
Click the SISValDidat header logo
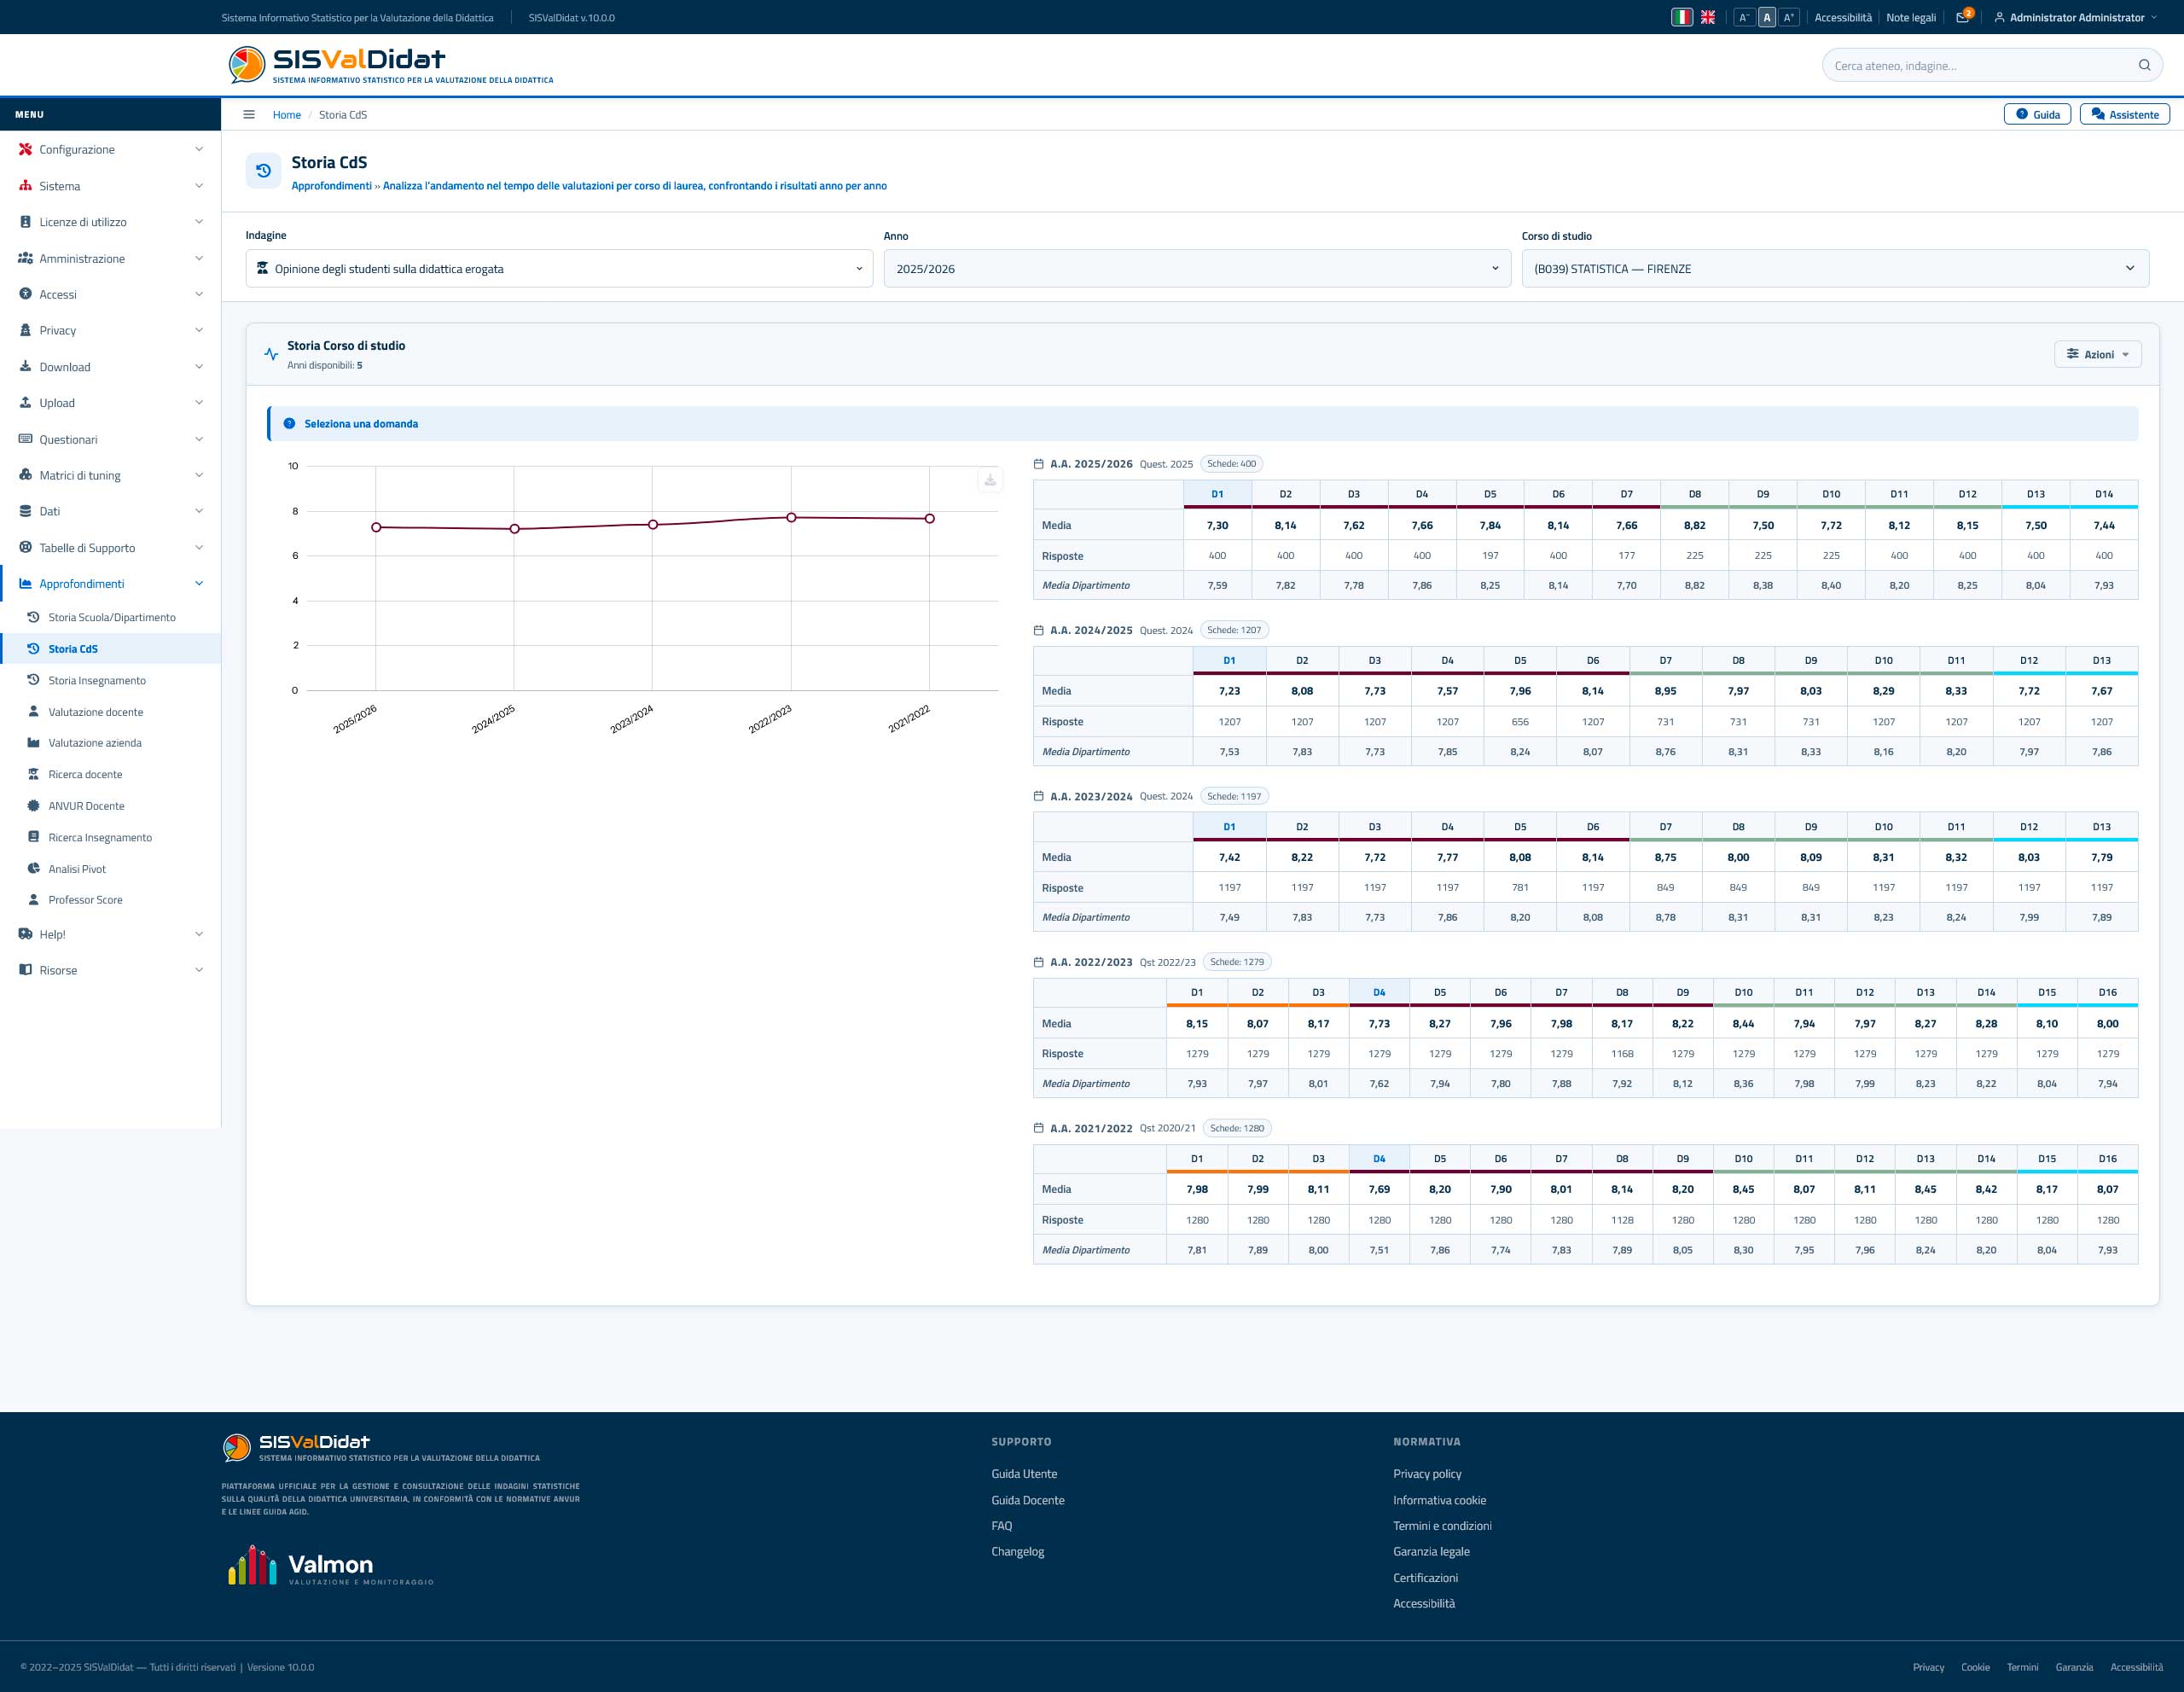click(390, 65)
